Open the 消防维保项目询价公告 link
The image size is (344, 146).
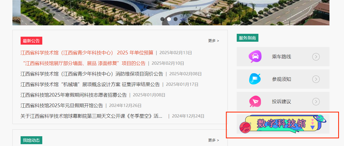(x=92, y=74)
